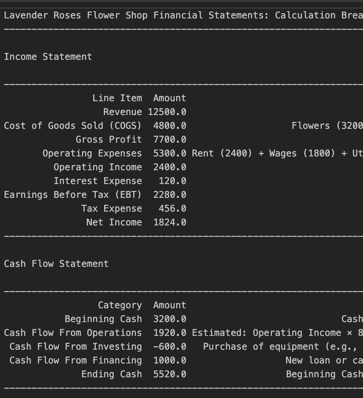This screenshot has height=398, width=363.
Task: Click the Net Income value 1824.0
Action: (x=170, y=222)
